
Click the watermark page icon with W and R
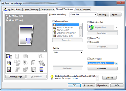[x=33, y=63]
